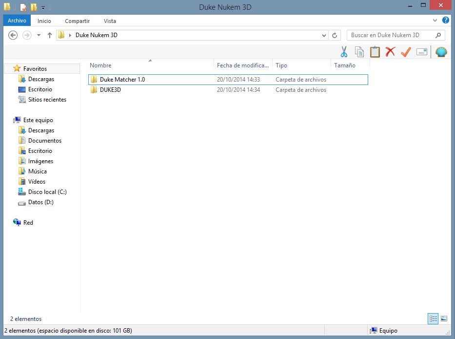This screenshot has height=339, width=455.
Task: Open the Vista ribbon tab
Action: [x=110, y=21]
